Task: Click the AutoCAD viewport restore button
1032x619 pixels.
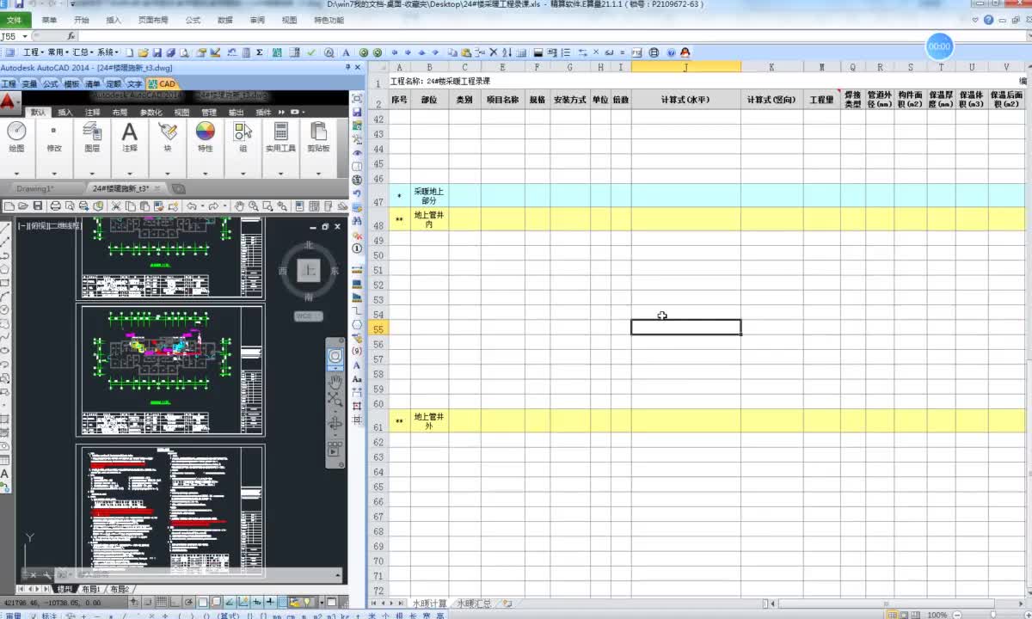Action: tap(325, 226)
